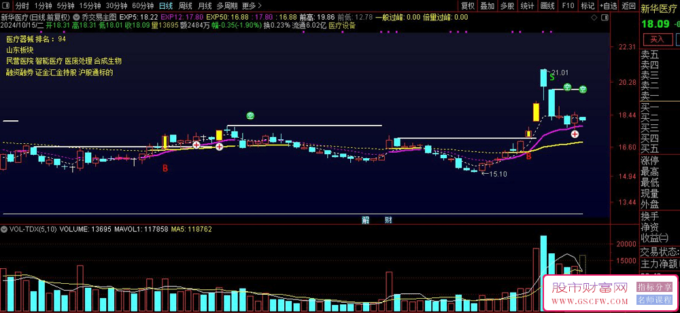The image size is (680, 313).
Task: Click the 山东板块 label
Action: tap(20, 50)
